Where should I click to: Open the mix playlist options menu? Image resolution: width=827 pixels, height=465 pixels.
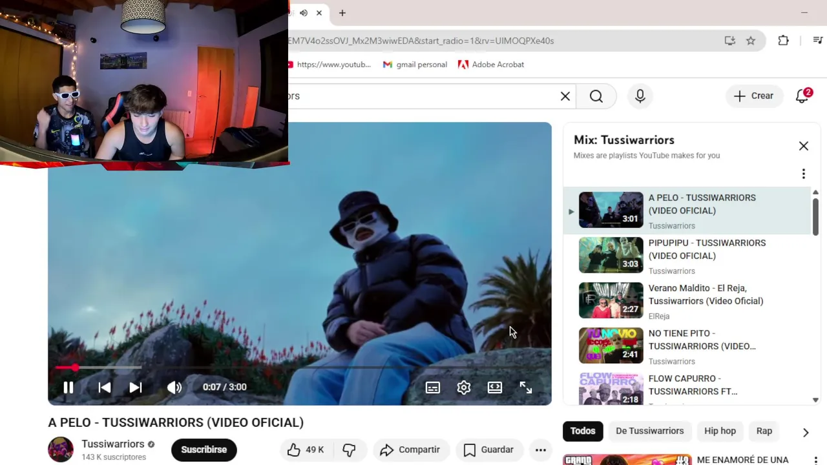tap(803, 174)
